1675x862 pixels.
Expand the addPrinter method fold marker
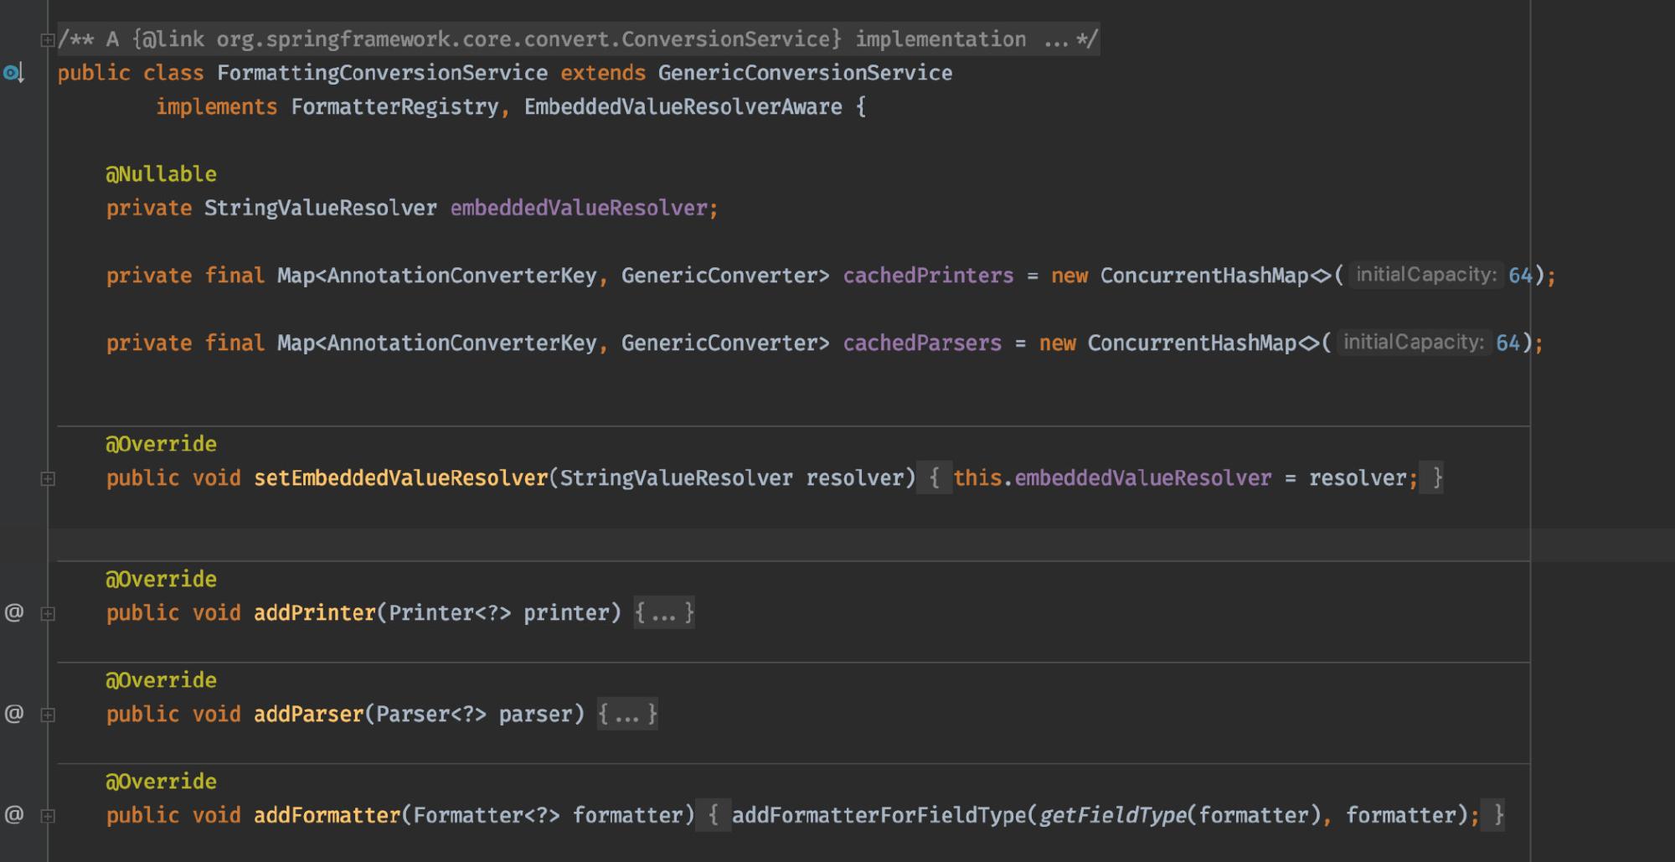(48, 614)
